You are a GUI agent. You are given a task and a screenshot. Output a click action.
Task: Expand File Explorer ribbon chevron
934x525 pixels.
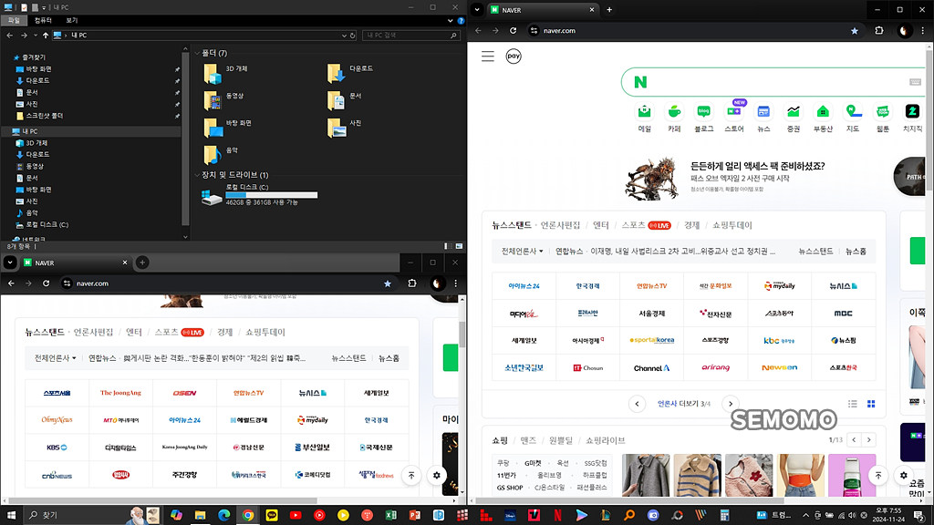(x=451, y=20)
